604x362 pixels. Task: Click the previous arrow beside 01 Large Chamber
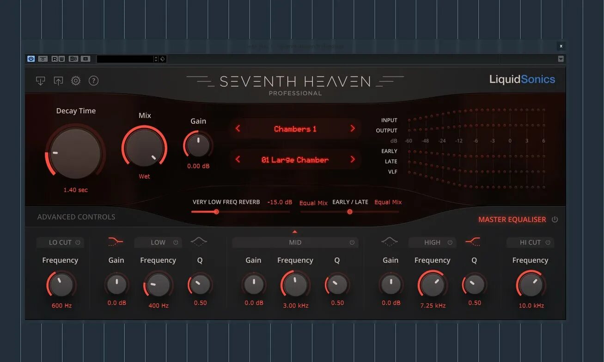pyautogui.click(x=238, y=159)
